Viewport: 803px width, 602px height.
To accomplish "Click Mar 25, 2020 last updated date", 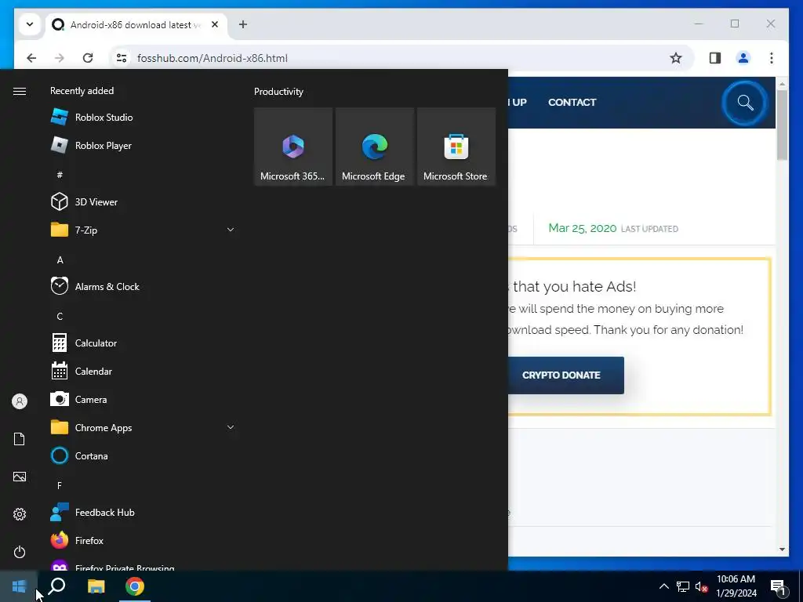I will pyautogui.click(x=583, y=228).
